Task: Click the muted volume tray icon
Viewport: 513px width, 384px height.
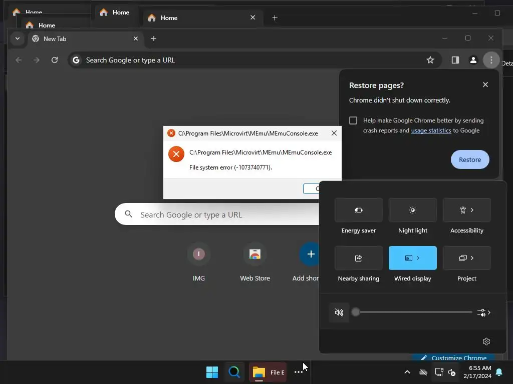Action: coord(452,372)
